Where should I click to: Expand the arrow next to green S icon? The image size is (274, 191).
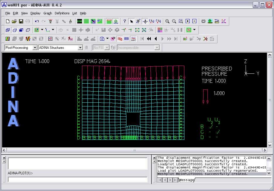click(194, 30)
